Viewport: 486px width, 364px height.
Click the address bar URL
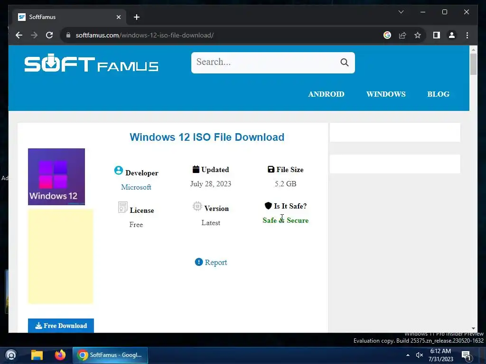tap(145, 35)
